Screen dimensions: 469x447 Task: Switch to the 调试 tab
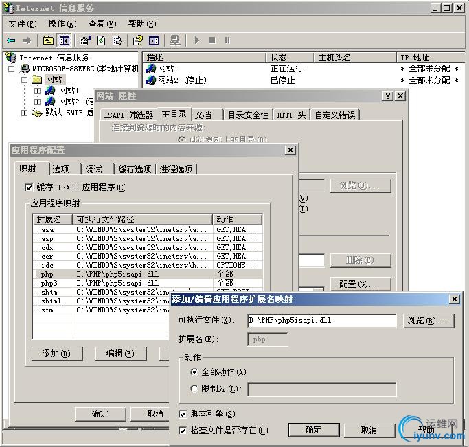click(98, 169)
